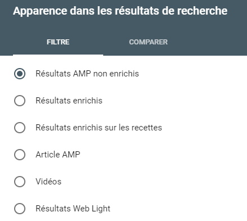Enable the Résultats enrichis sur les recettes radio
The image size is (247, 221).
point(20,128)
